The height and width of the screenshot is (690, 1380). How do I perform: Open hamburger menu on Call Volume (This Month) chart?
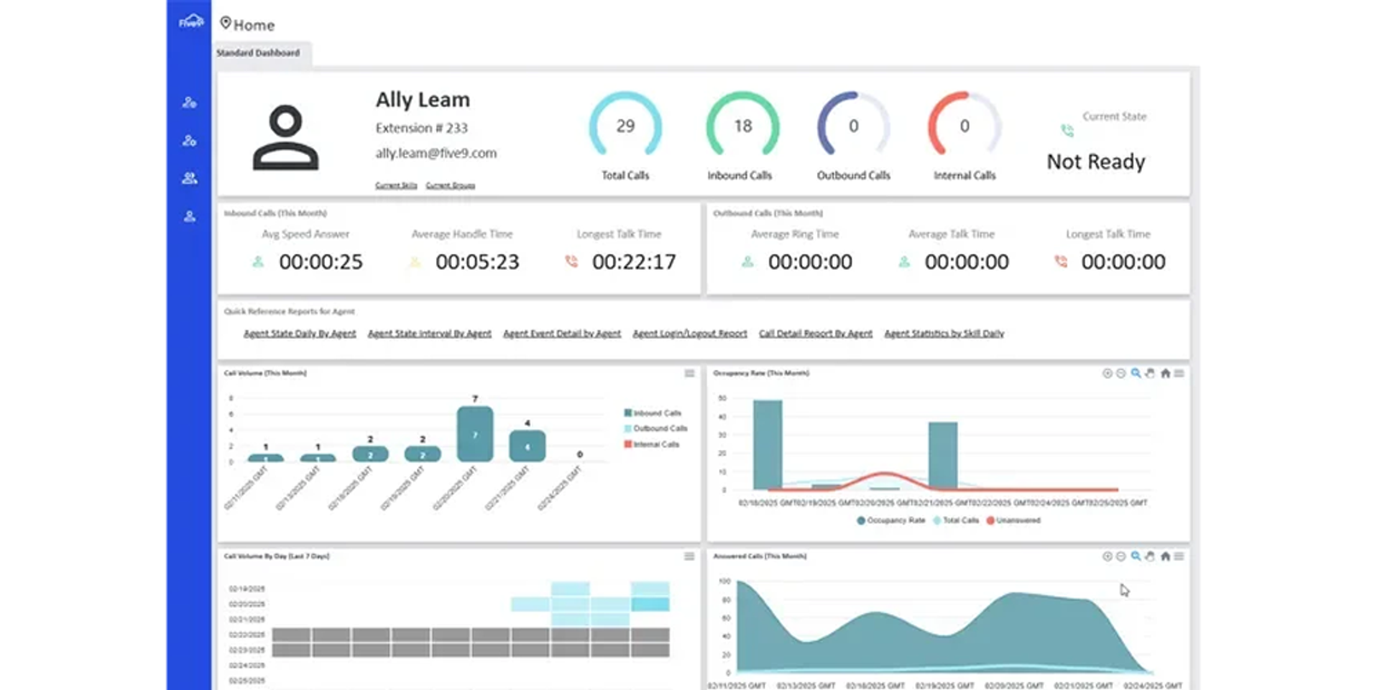[x=689, y=373]
